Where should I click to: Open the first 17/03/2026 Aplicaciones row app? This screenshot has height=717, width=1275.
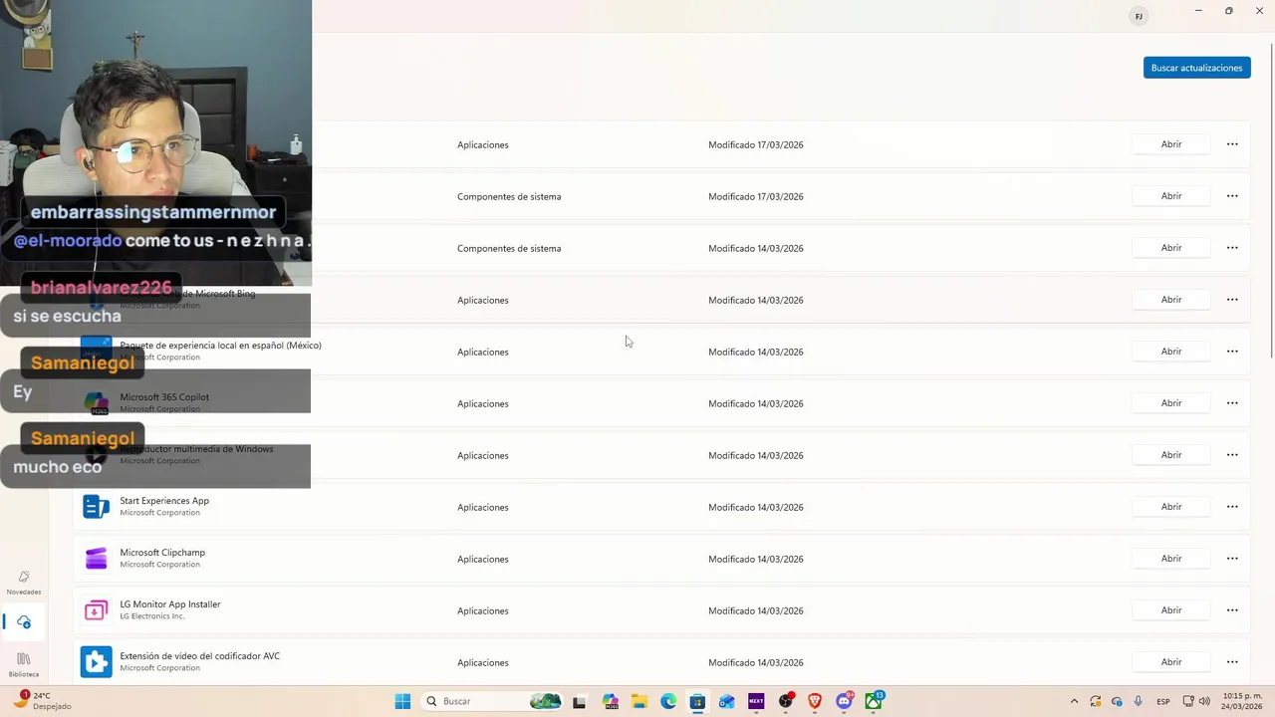1170,144
